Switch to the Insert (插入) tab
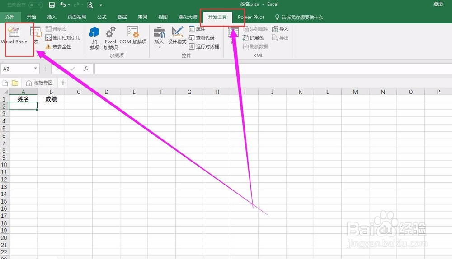 pyautogui.click(x=52, y=17)
